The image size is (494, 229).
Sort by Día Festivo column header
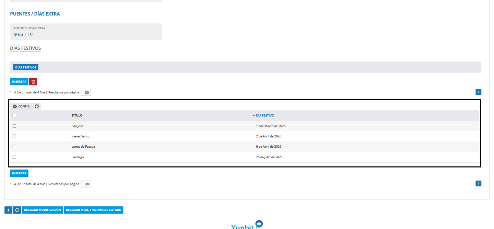265,116
